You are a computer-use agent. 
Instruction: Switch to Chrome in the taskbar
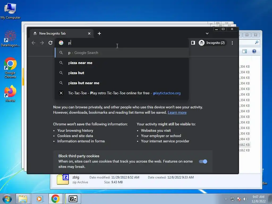coord(55,199)
